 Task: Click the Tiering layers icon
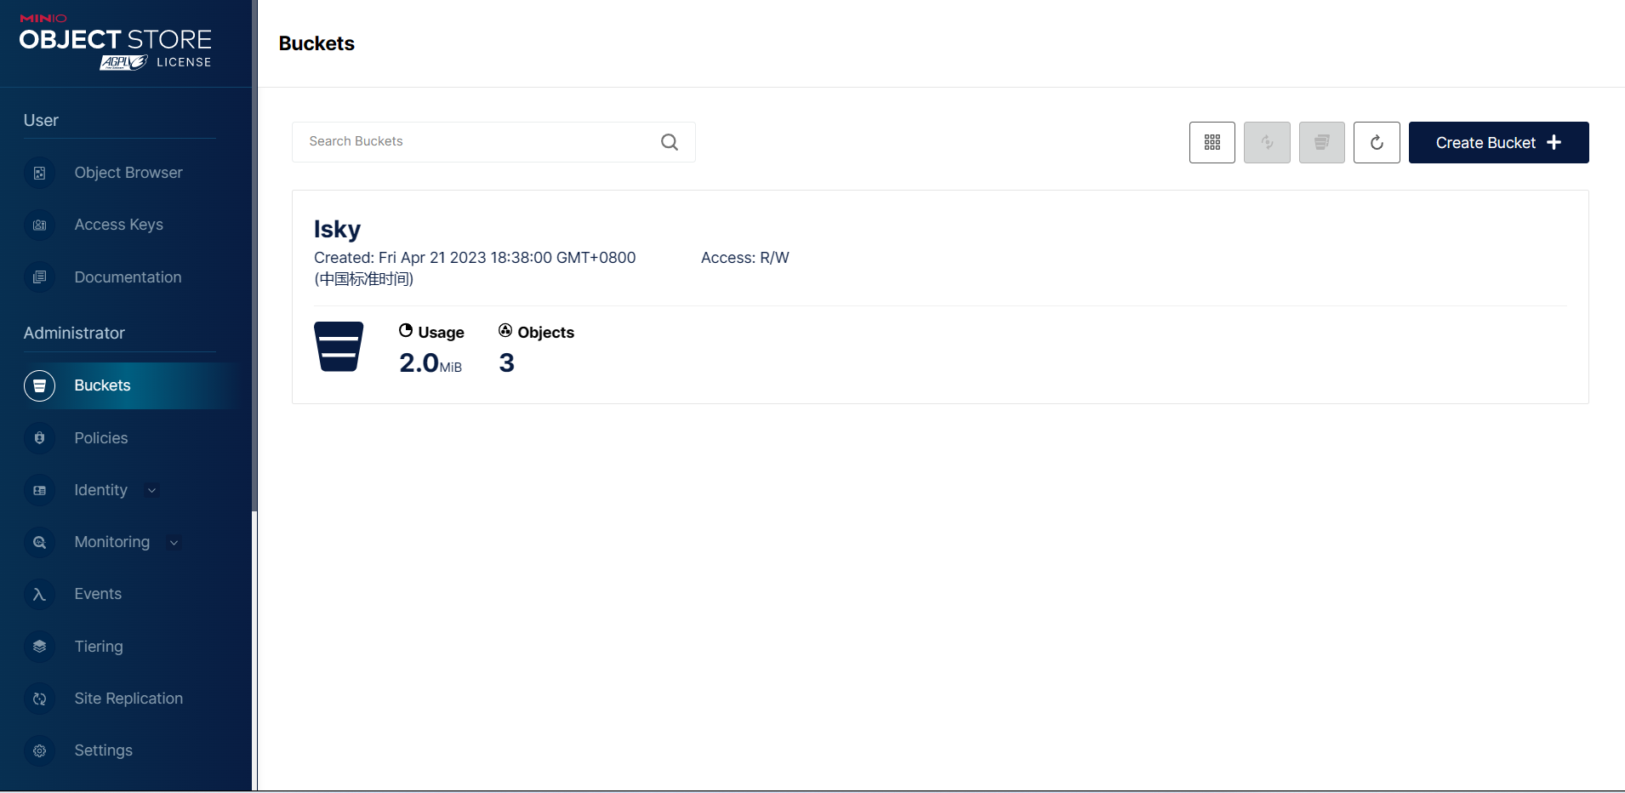coord(39,647)
